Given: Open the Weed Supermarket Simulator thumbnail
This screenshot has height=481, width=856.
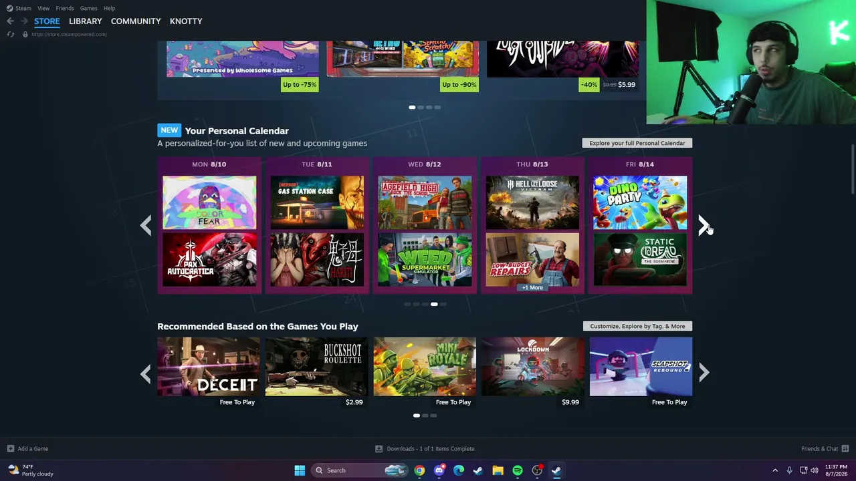Looking at the screenshot, I should [425, 259].
